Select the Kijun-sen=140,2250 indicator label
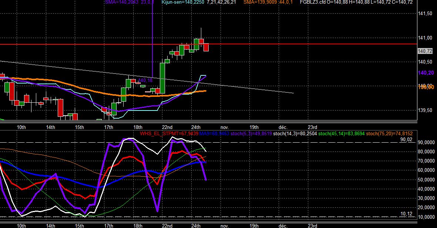 [x=183, y=2]
